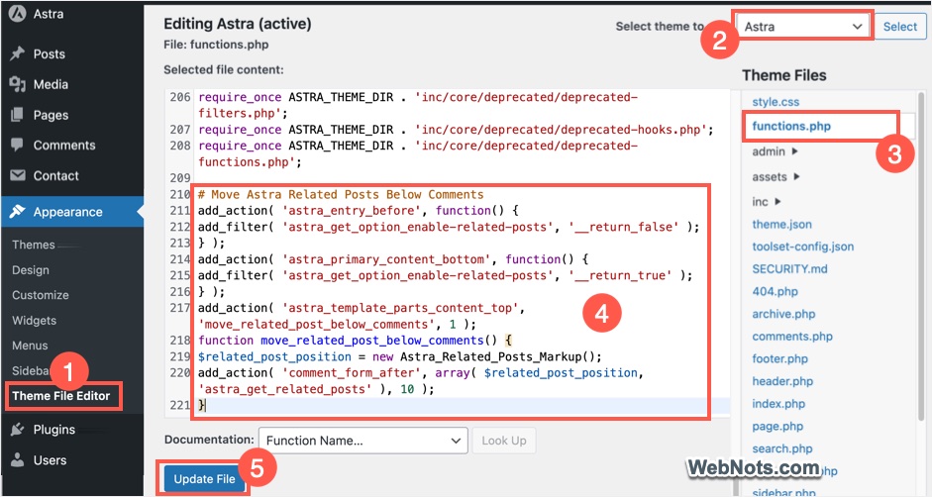The width and height of the screenshot is (932, 497).
Task: Click the Comments bubble icon
Action: (17, 146)
